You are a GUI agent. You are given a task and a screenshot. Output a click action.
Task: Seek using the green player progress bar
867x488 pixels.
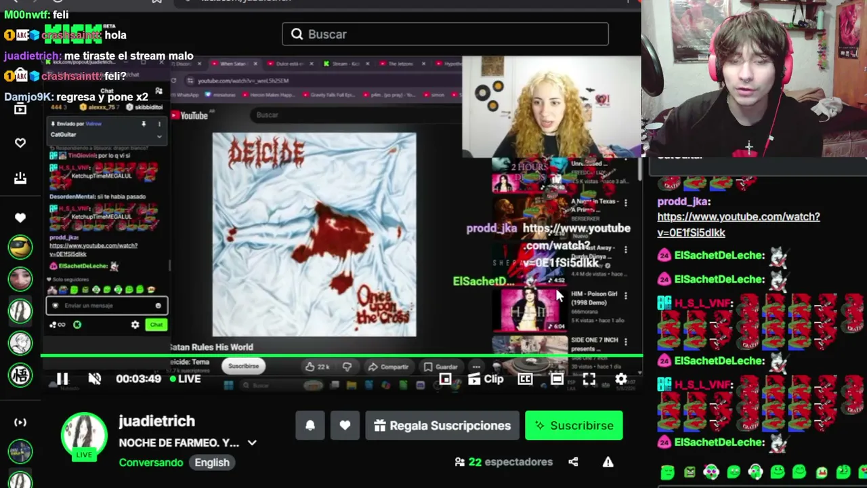[x=341, y=355]
